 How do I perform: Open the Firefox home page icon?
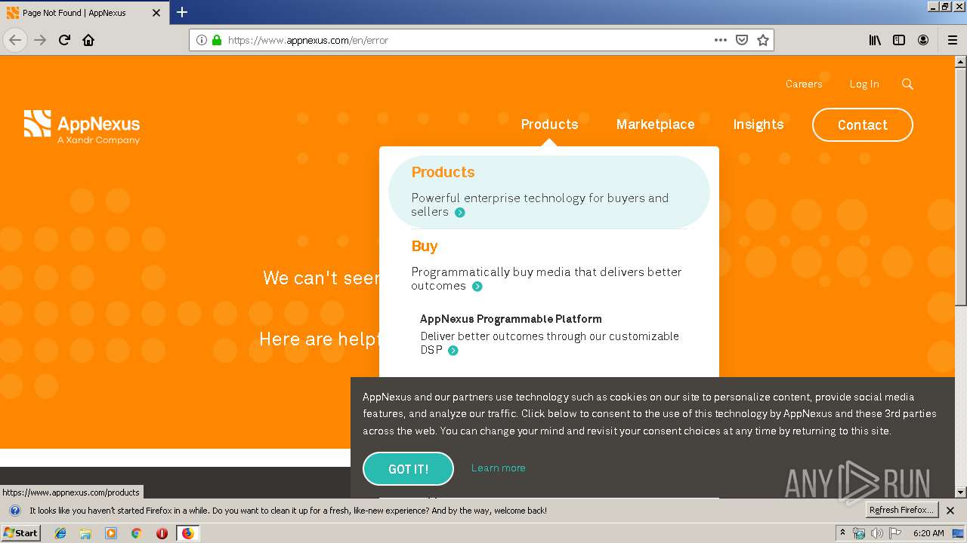point(88,40)
